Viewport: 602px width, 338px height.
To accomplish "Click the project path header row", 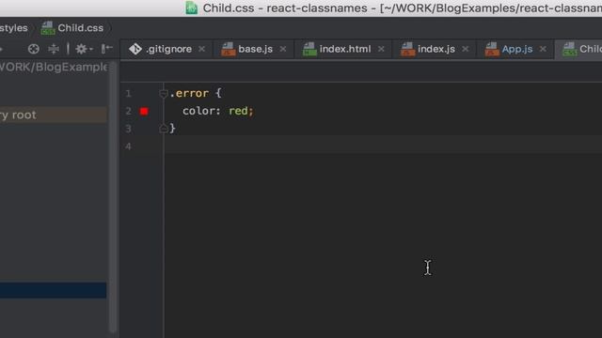I will click(54, 67).
